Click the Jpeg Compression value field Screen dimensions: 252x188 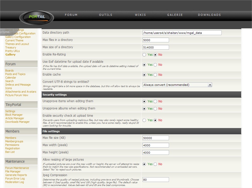pyautogui.click(x=155, y=179)
